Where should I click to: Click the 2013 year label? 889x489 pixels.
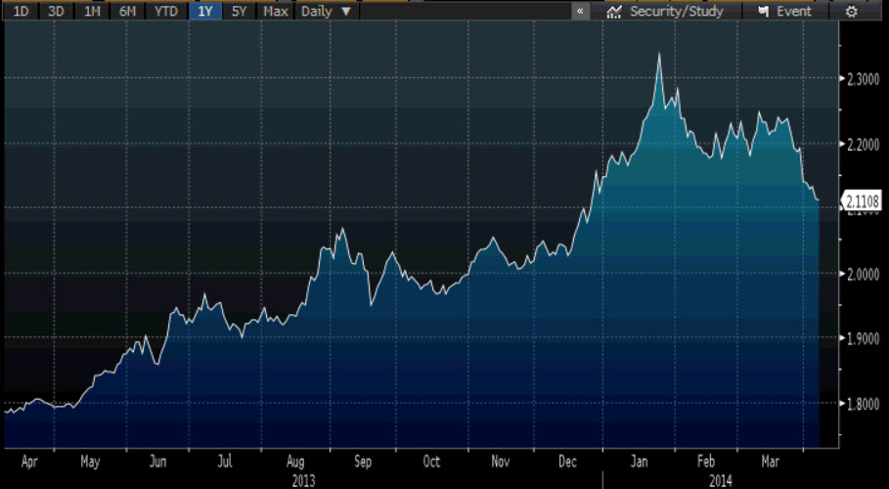(x=303, y=480)
